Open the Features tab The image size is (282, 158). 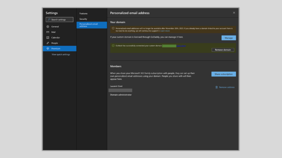pyautogui.click(x=83, y=13)
